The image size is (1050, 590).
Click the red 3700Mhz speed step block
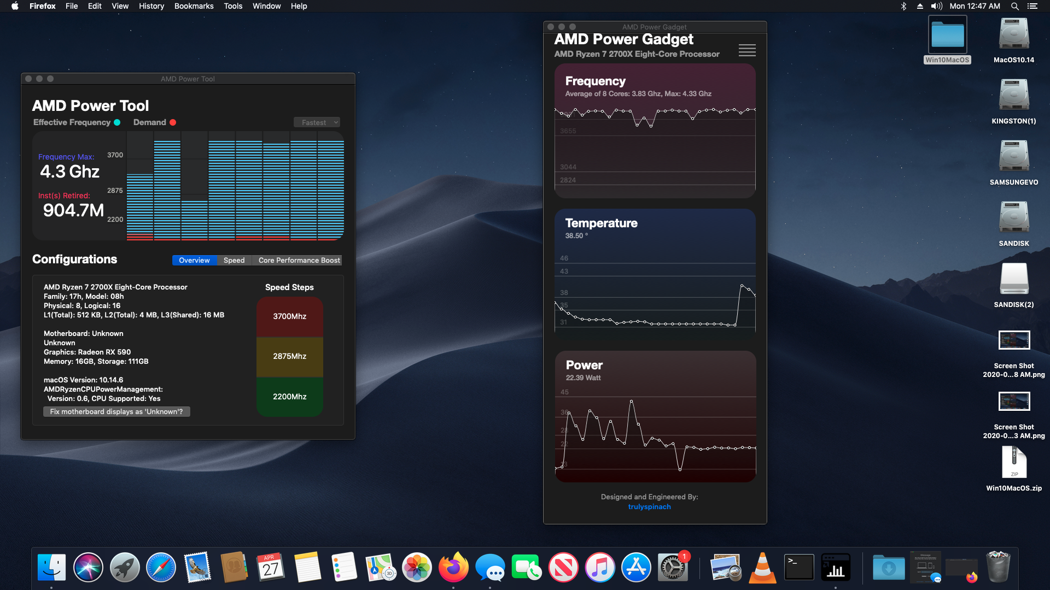point(290,316)
